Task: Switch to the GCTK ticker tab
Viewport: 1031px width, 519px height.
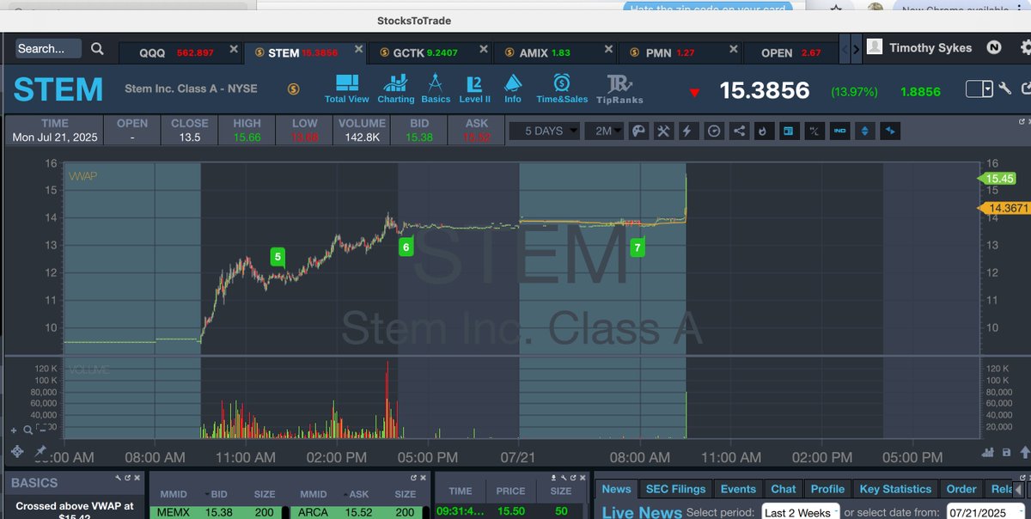Action: tap(429, 52)
